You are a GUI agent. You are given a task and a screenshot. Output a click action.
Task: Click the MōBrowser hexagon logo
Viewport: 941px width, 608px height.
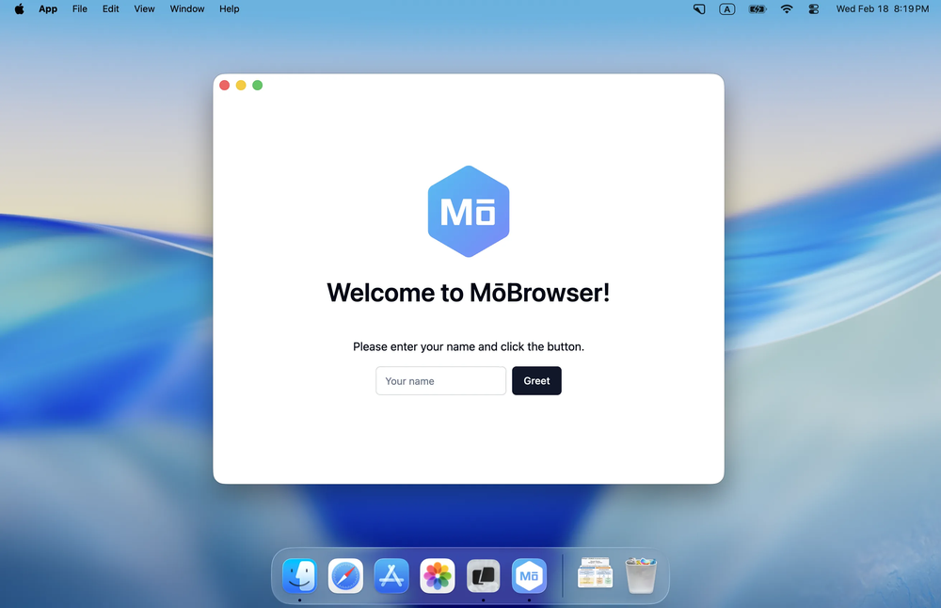click(x=468, y=211)
